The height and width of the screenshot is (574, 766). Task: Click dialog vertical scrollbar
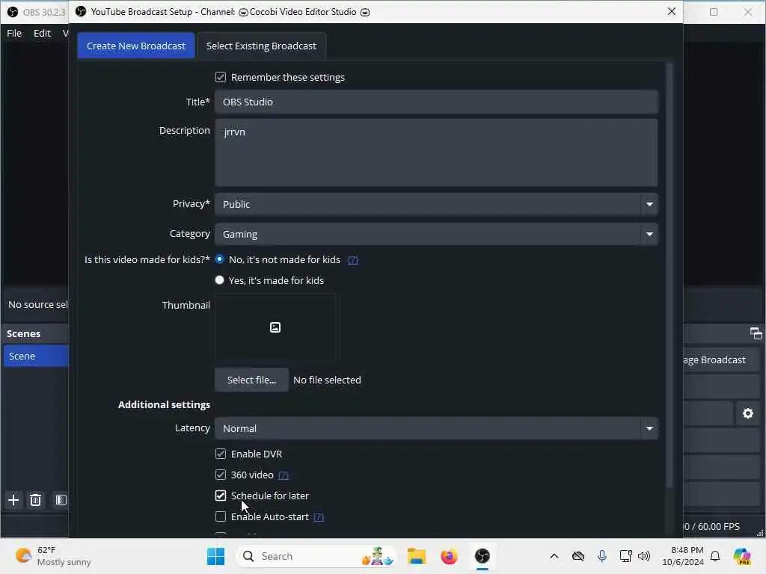click(670, 276)
